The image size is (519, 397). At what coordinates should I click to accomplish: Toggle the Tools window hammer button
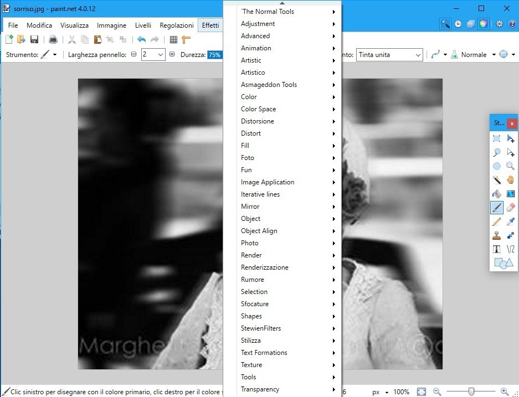pyautogui.click(x=445, y=24)
